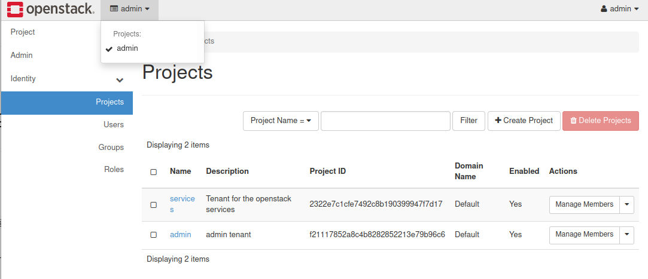Click Identity in the sidebar
The height and width of the screenshot is (279, 648).
tap(23, 78)
